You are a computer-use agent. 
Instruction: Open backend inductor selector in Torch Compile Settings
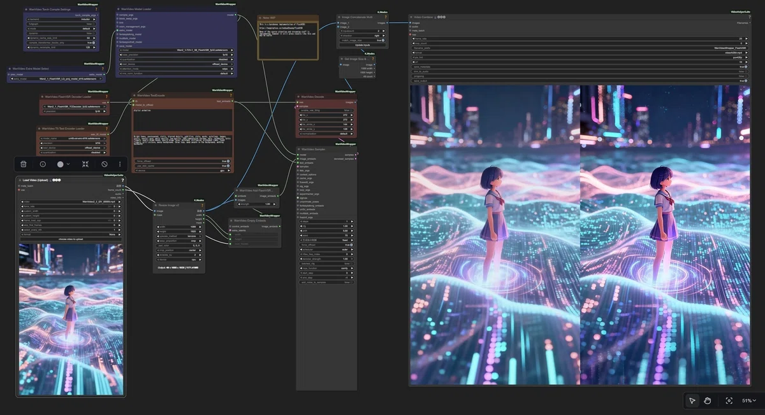pyautogui.click(x=62, y=20)
